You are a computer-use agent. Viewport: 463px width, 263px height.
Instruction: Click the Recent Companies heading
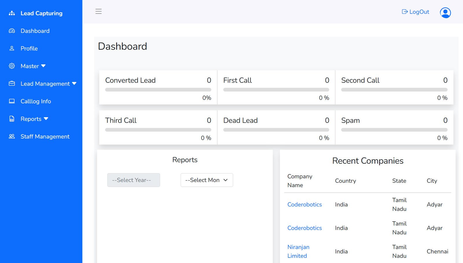[368, 161]
